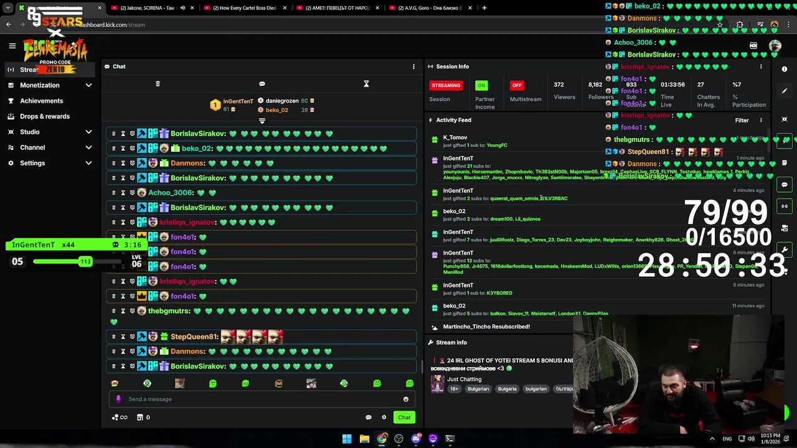
Task: Open Discord from taskbar
Action: (416, 439)
